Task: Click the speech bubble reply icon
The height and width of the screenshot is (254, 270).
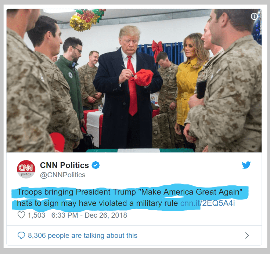Action: pyautogui.click(x=21, y=235)
